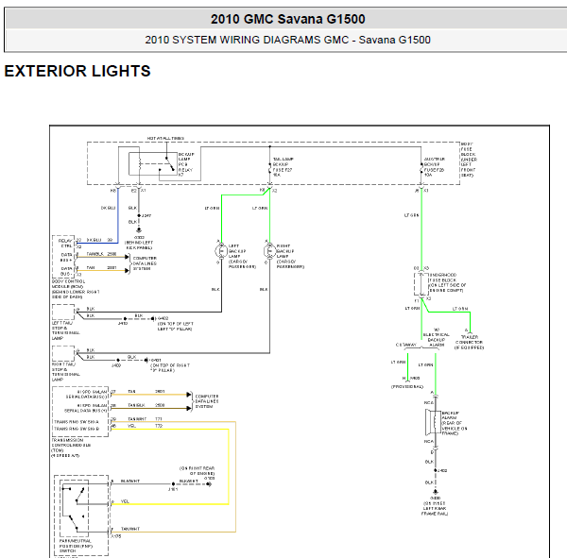Click the DK BLU wire label below the fuse block
The height and width of the screenshot is (558, 567).
[x=108, y=208]
